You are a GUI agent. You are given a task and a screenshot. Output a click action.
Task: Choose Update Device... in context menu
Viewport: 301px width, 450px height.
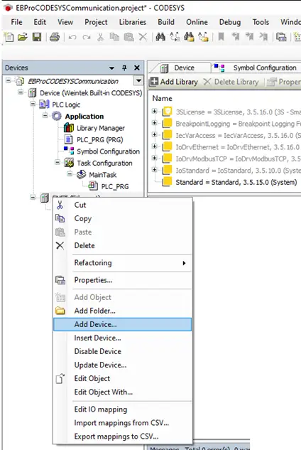pos(122,365)
